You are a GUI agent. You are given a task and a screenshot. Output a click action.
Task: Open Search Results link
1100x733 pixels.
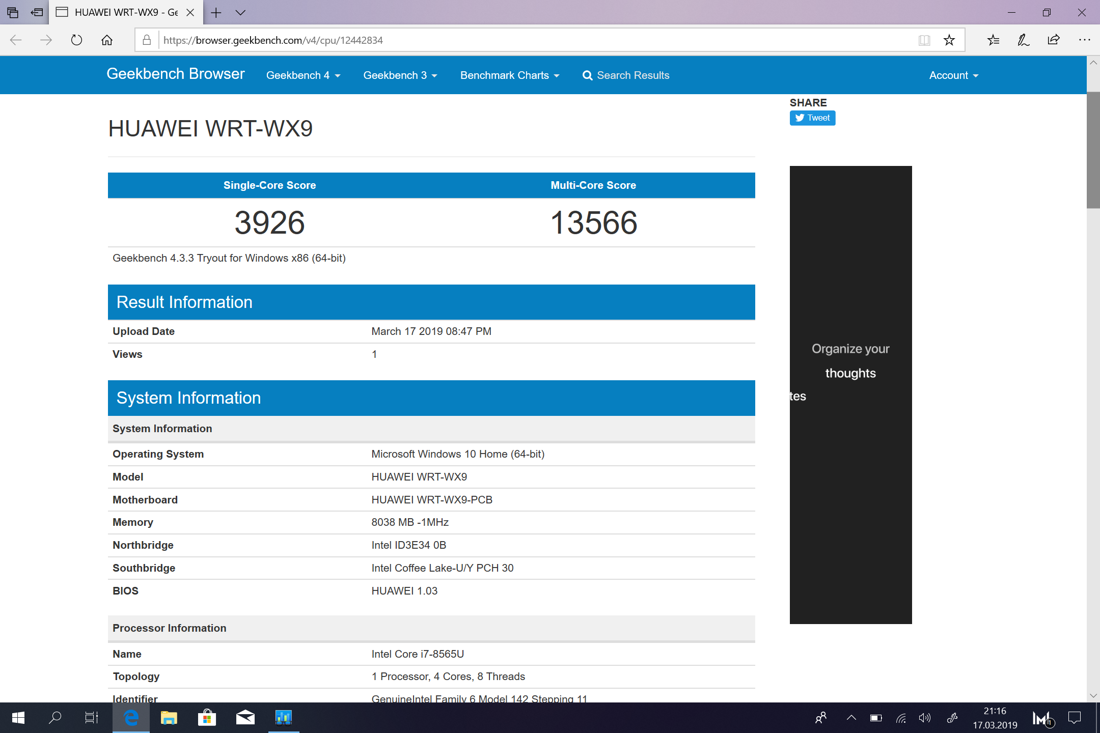coord(626,75)
